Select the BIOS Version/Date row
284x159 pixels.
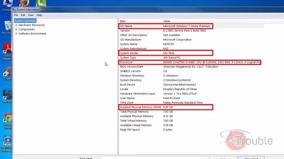point(191,67)
